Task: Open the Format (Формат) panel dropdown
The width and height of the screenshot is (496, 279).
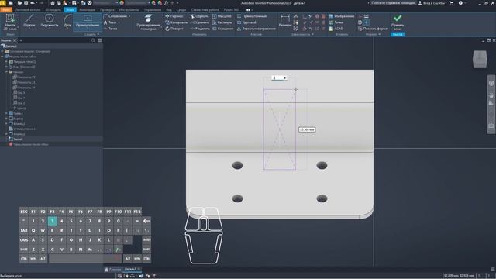Action: coord(374,34)
